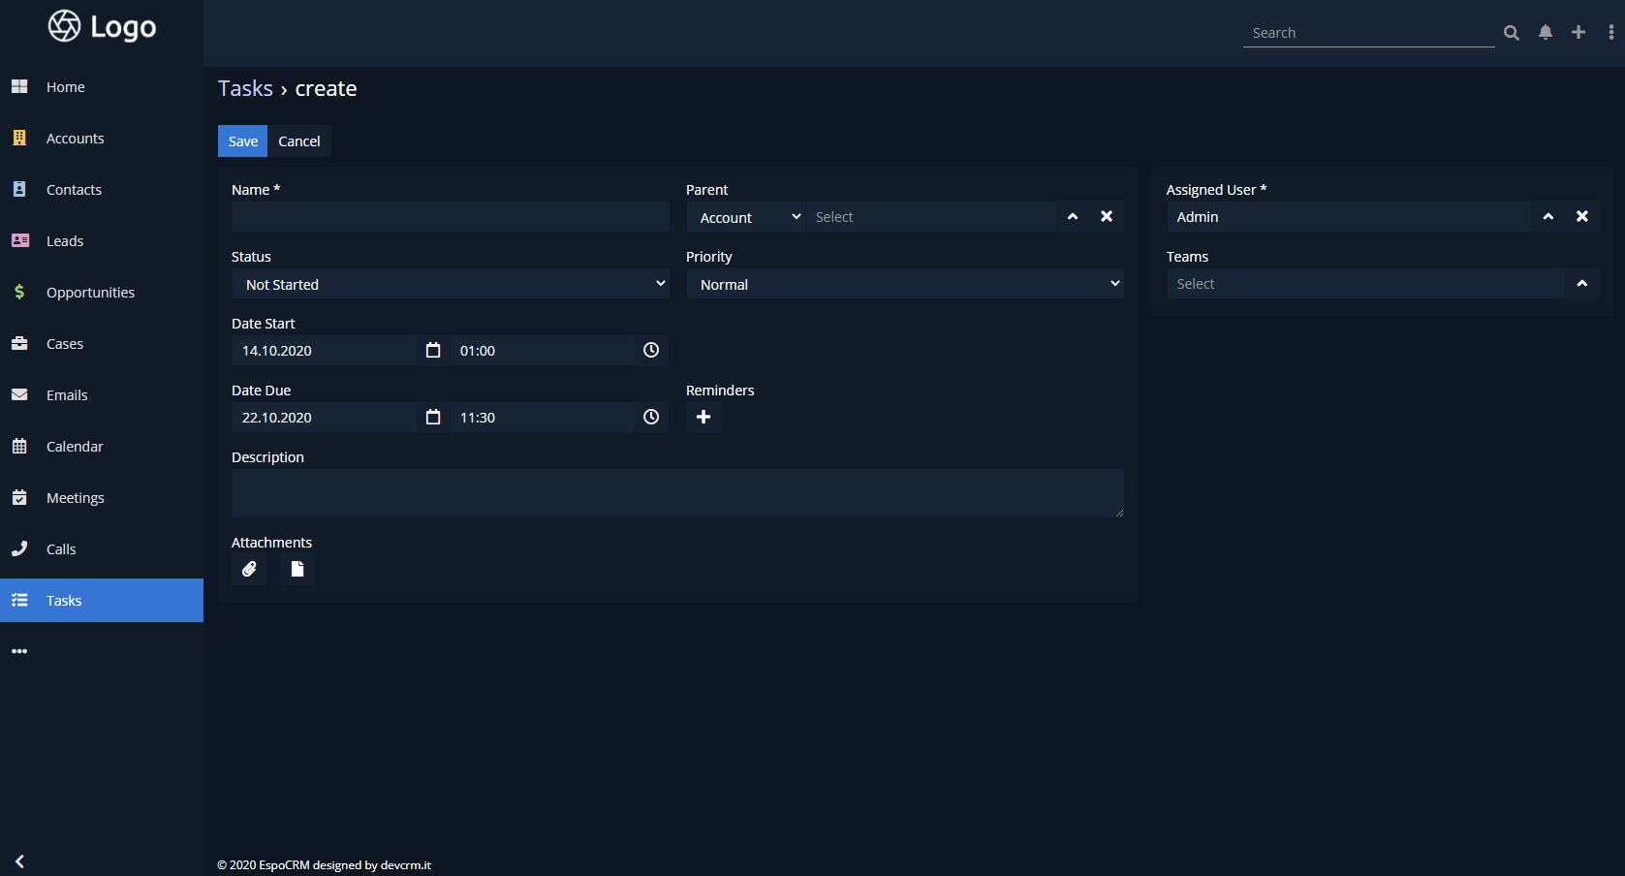This screenshot has height=876, width=1625.
Task: Expand Teams selection arrow
Action: point(1582,284)
